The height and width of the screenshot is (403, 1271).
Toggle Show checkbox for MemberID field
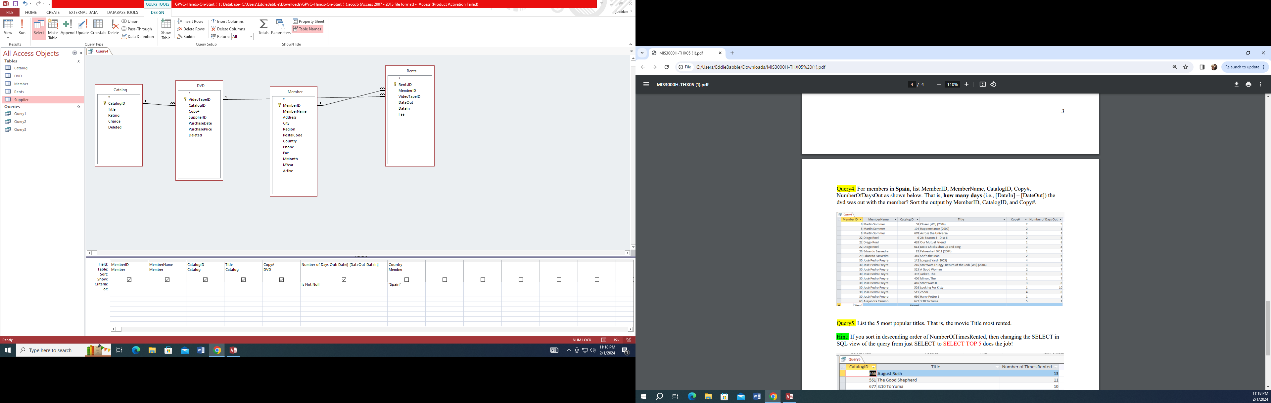[x=128, y=279]
